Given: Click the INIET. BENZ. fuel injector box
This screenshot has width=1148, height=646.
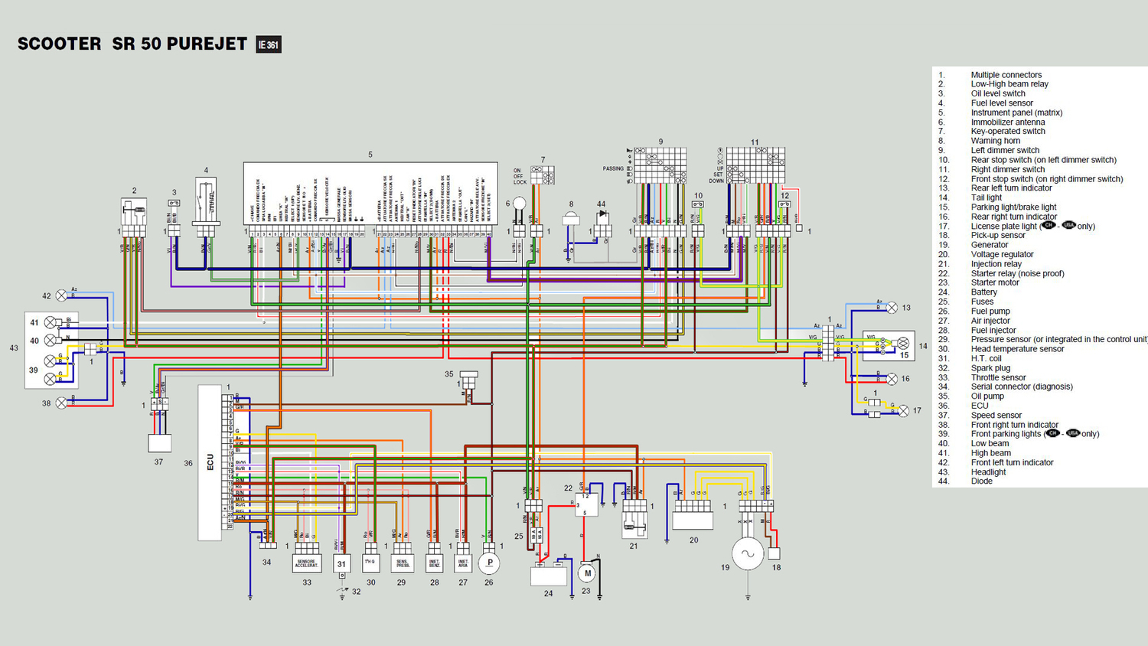Looking at the screenshot, I should [x=435, y=563].
